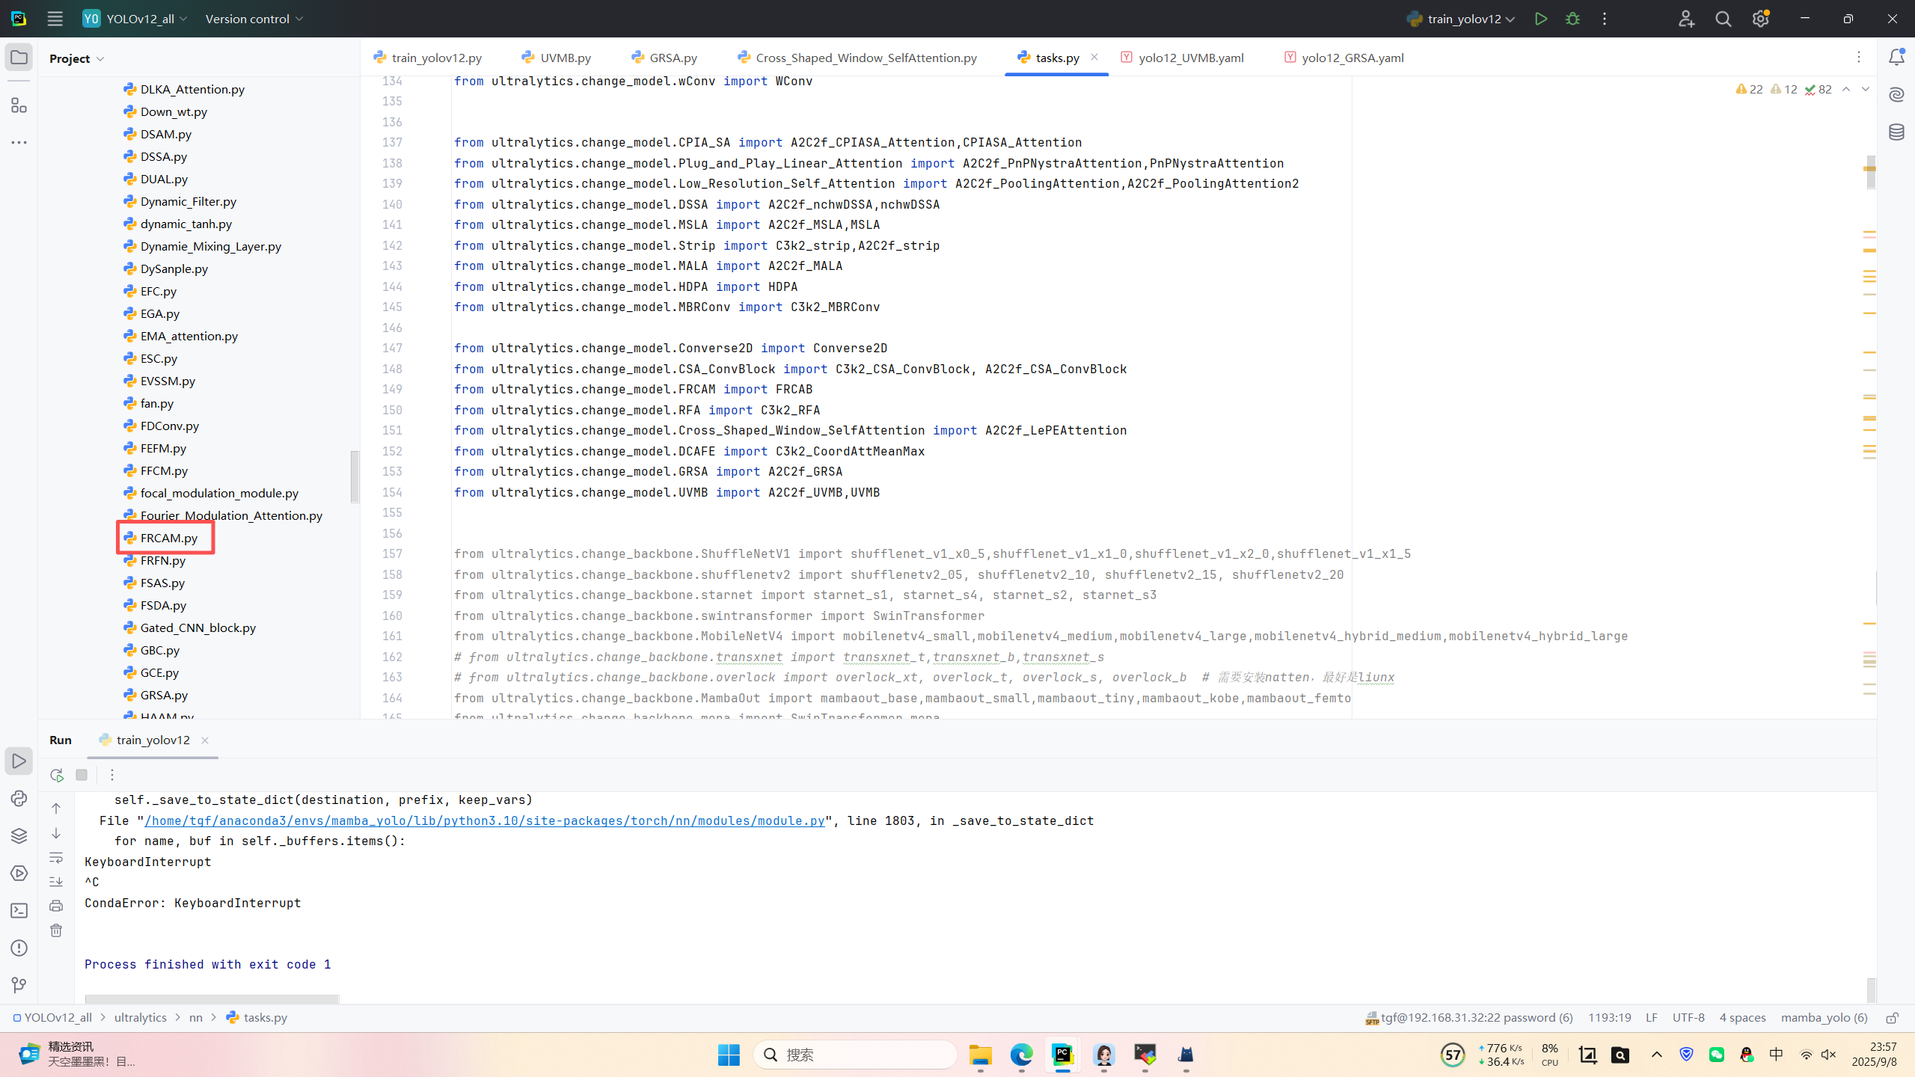The height and width of the screenshot is (1077, 1915).
Task: Click the green Run button in toolbar
Action: click(x=1540, y=19)
